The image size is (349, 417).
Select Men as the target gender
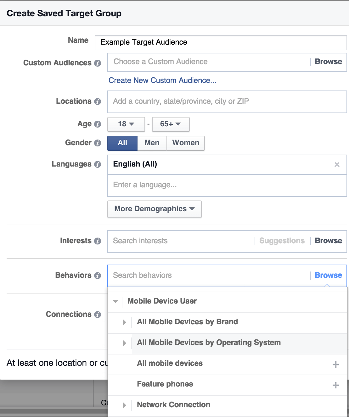click(x=152, y=143)
